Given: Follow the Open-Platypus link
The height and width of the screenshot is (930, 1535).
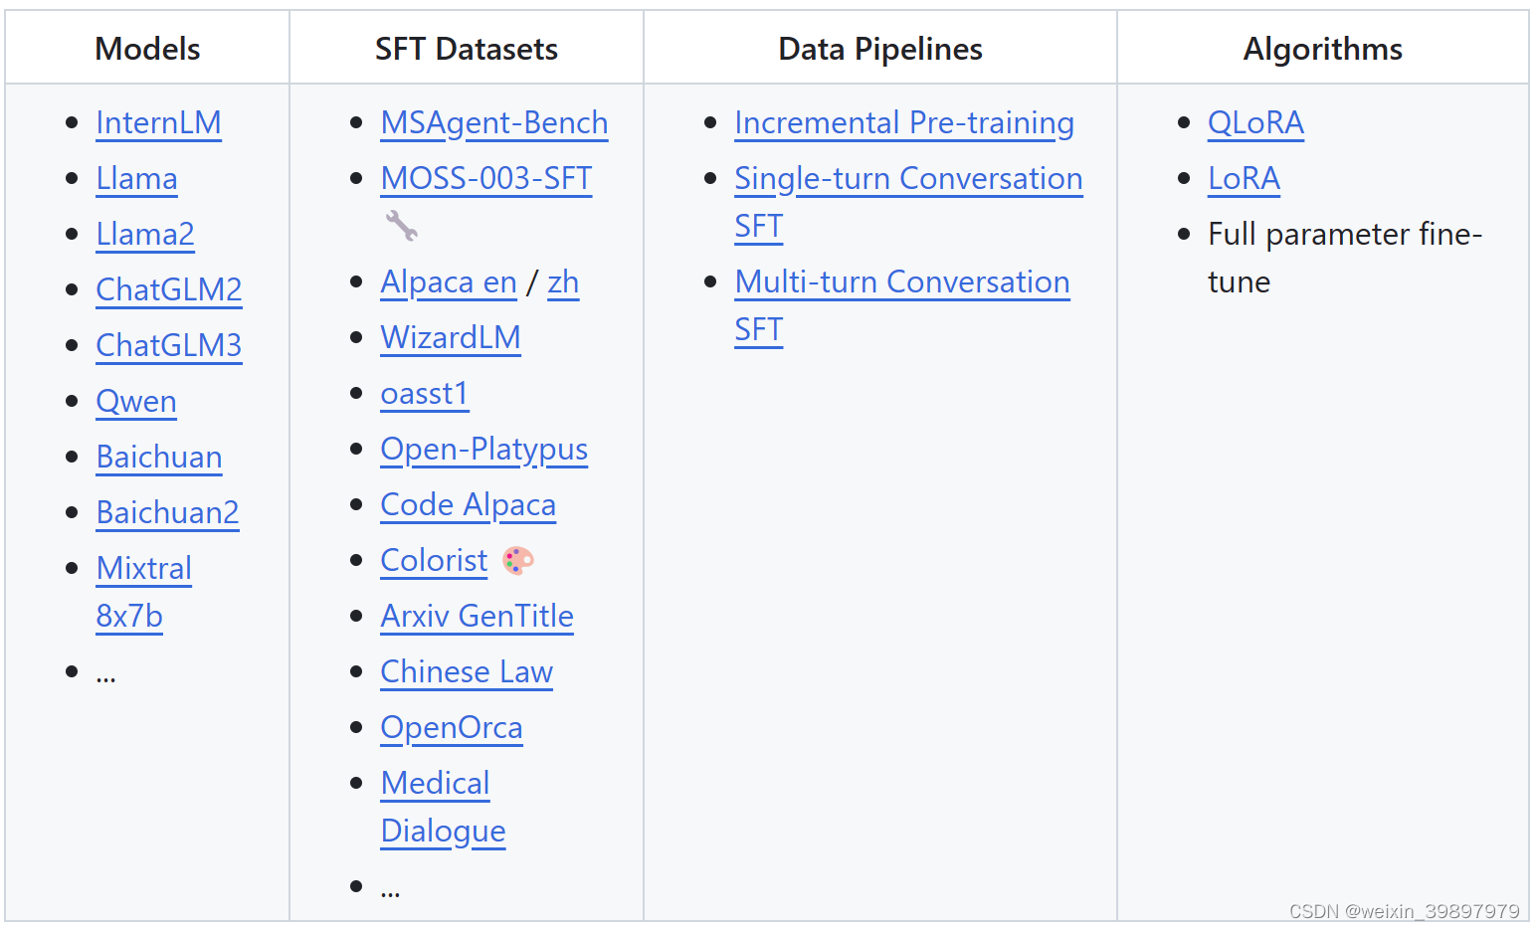Looking at the screenshot, I should (484, 450).
